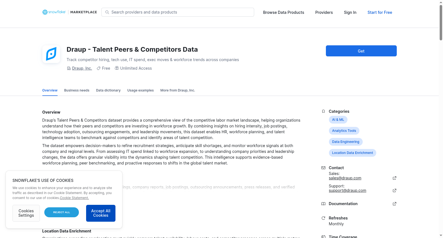
Task: Focus the search providers and data products field
Action: (178, 12)
